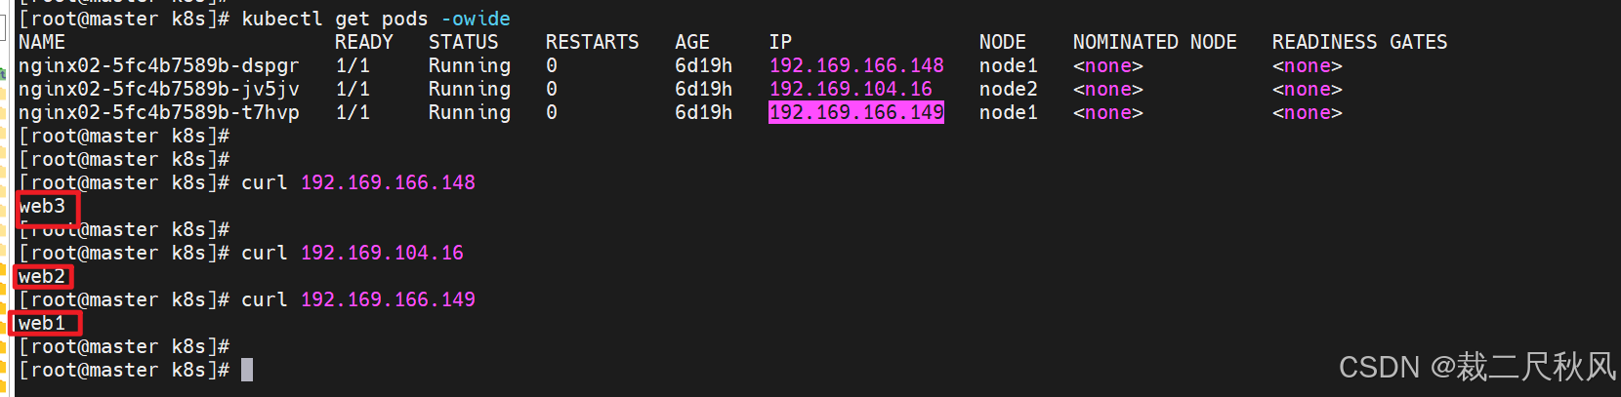Click pod name nginx02-5fc4b7589b-jv5jv
1621x397 pixels.
[159, 90]
